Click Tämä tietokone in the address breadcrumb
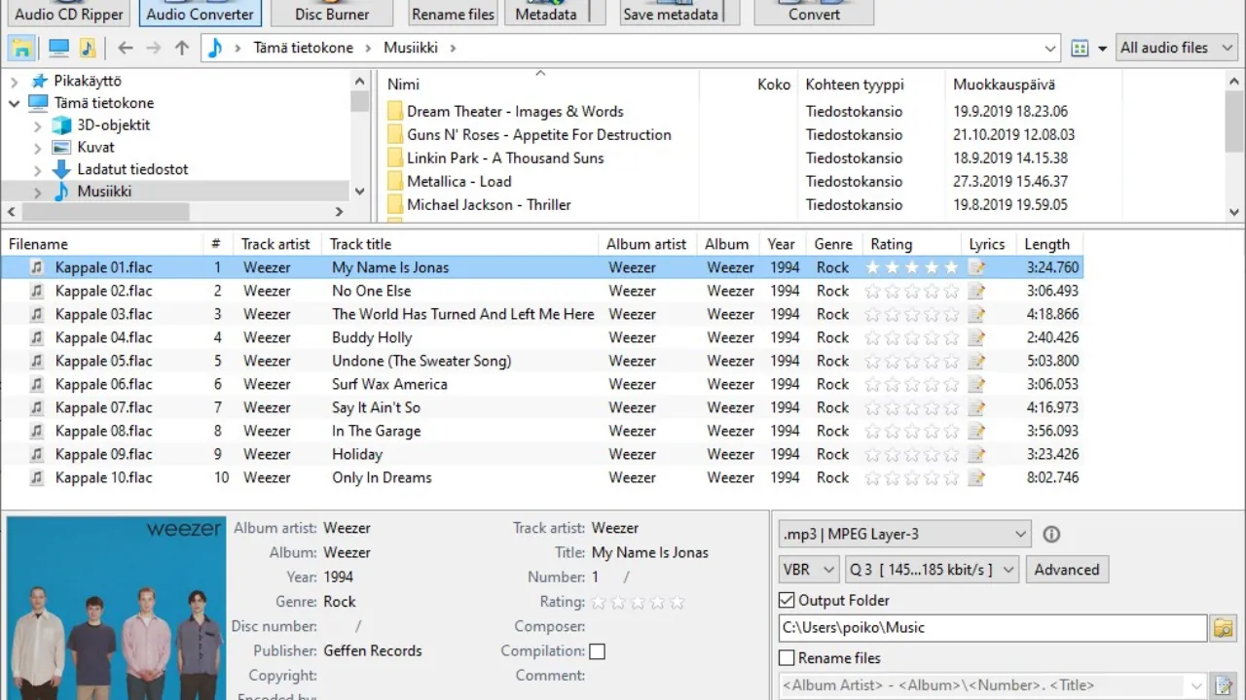This screenshot has height=700, width=1246. (x=304, y=48)
